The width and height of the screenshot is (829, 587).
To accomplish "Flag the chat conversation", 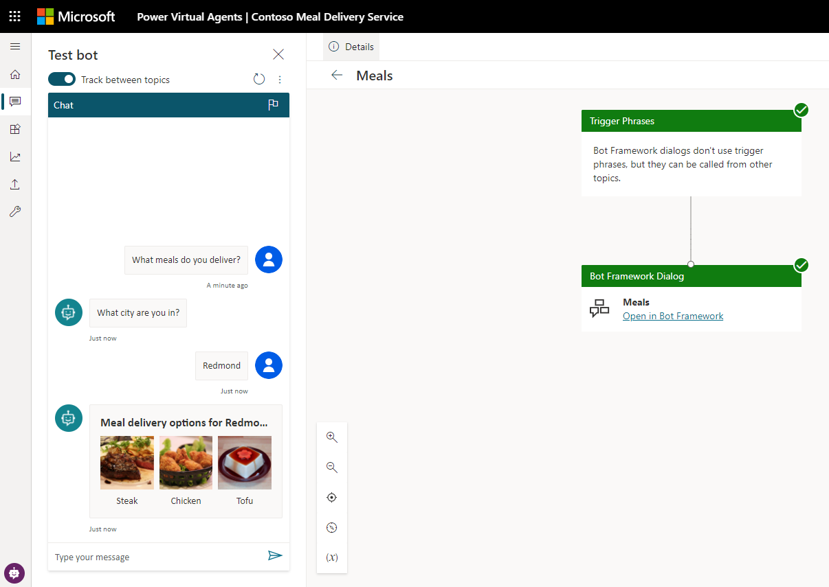I will (273, 105).
